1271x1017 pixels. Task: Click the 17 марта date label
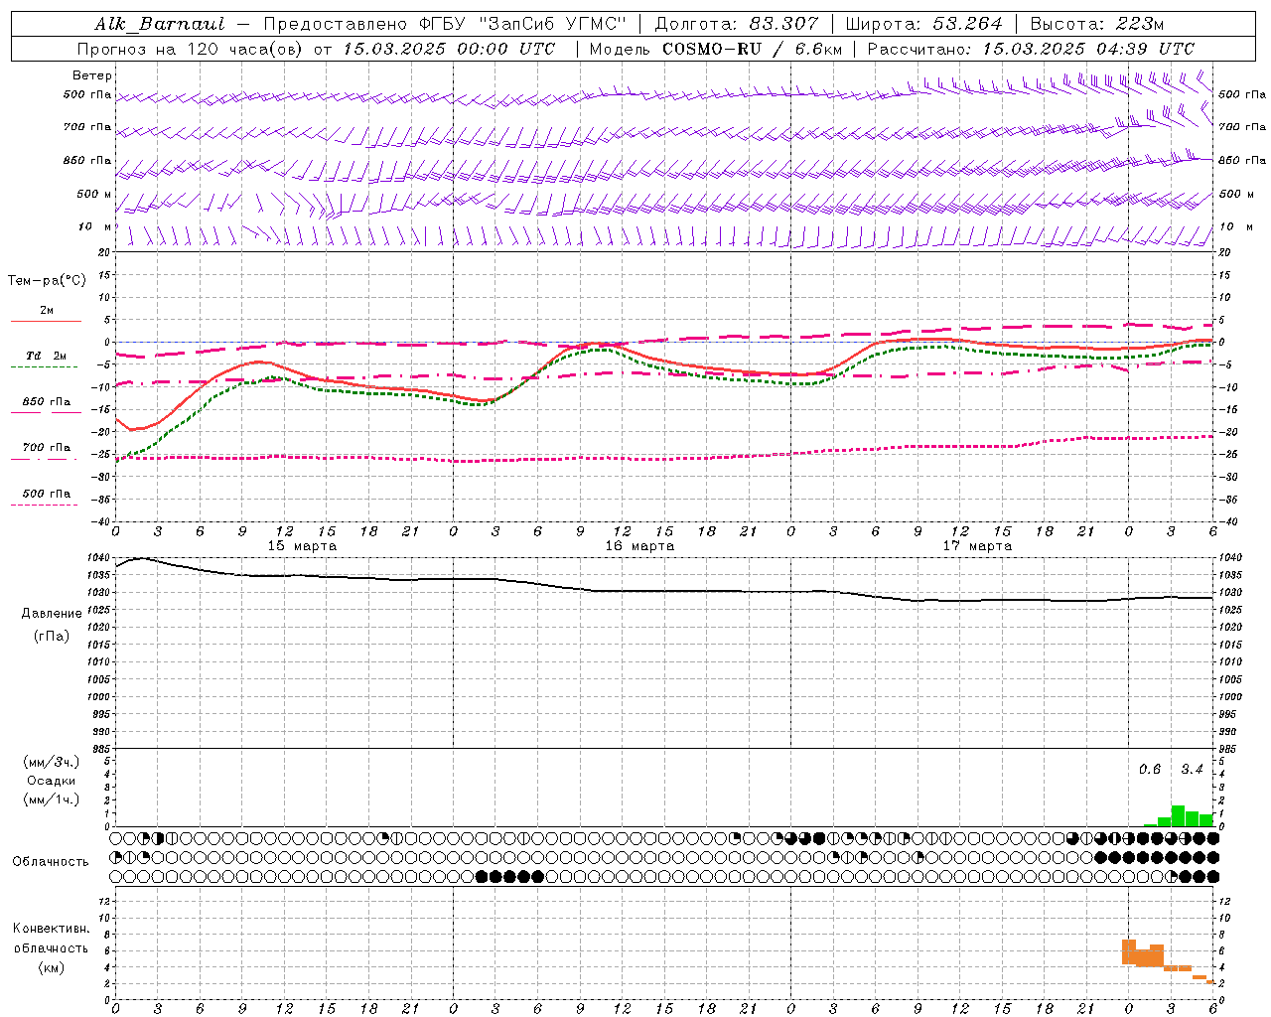977,546
